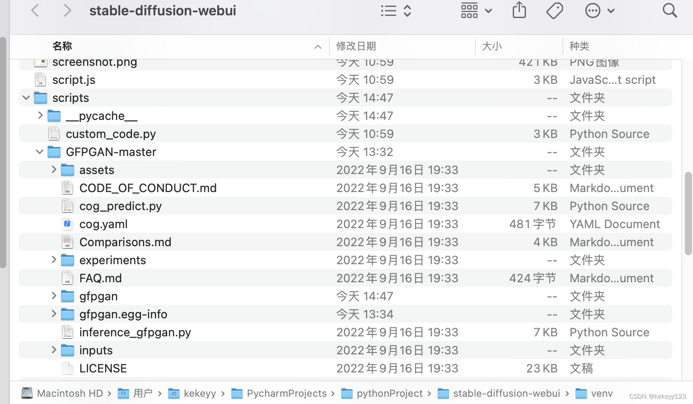The width and height of the screenshot is (693, 404).
Task: Click 今天 13:34 date of gfpgan.egg-info
Action: click(x=365, y=314)
